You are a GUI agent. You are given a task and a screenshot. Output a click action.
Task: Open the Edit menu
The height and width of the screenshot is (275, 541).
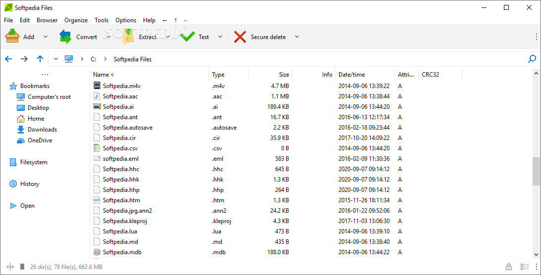click(x=24, y=20)
